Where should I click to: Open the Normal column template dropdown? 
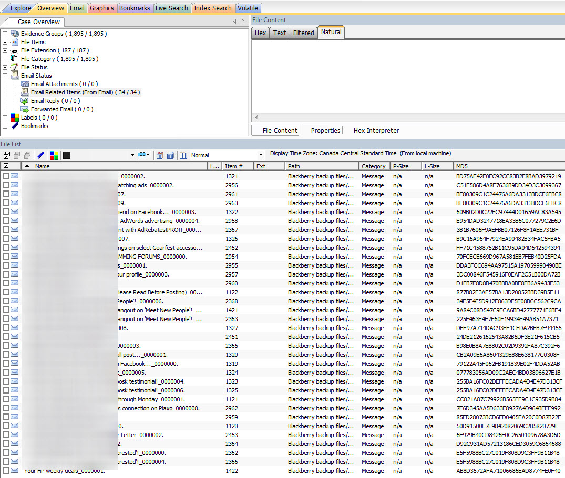260,155
